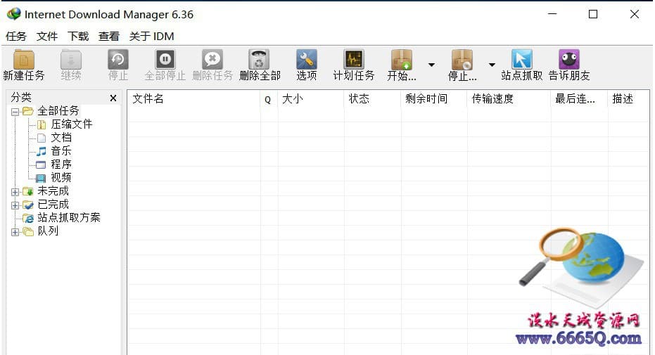Screen dimensions: 655x355
Task: Minimize the Internet Download Manager window
Action: coord(552,14)
